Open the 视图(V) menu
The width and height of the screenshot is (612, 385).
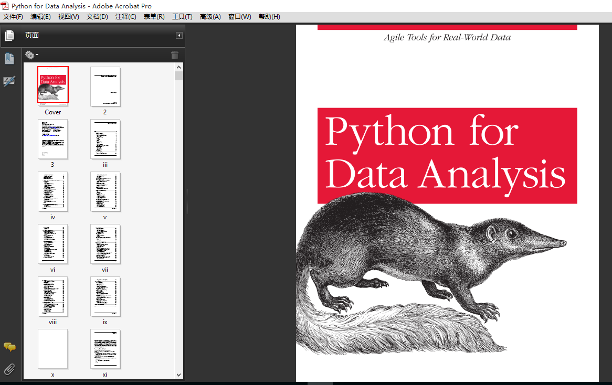(x=69, y=17)
